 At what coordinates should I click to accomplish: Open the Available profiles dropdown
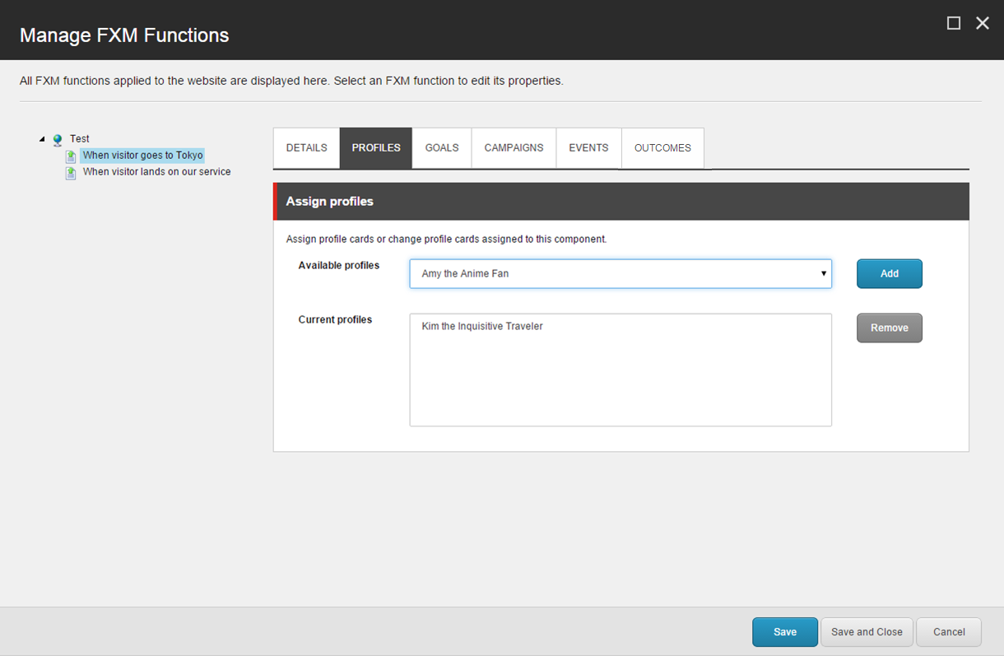coord(823,273)
